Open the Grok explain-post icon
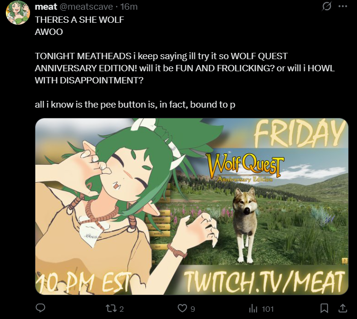357x319 pixels. click(x=326, y=6)
